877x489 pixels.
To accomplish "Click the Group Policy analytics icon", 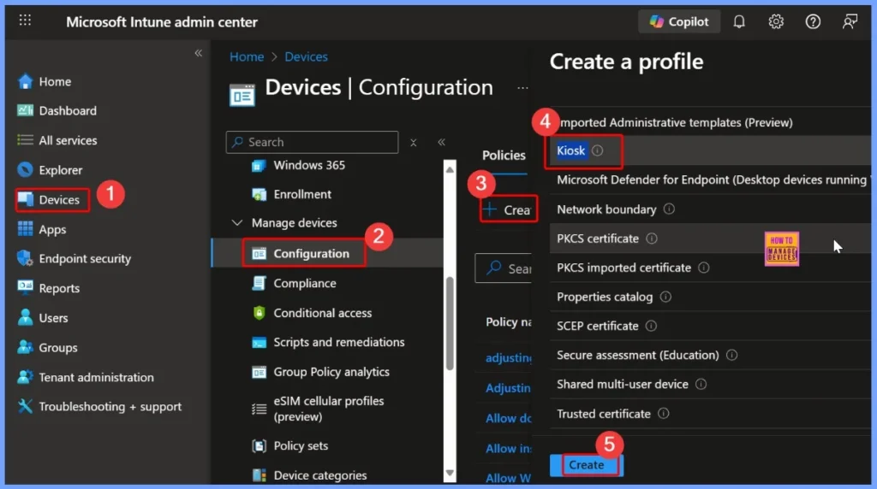I will pos(259,372).
